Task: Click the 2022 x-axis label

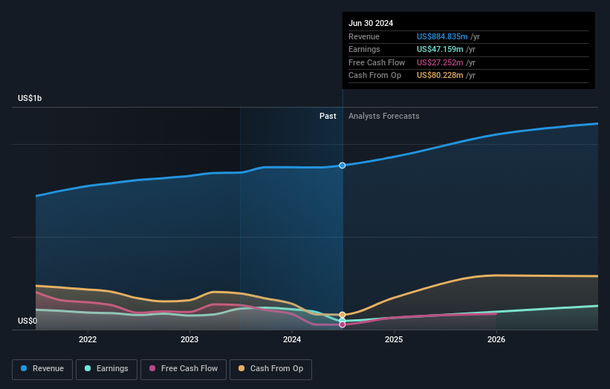Action: (x=88, y=339)
